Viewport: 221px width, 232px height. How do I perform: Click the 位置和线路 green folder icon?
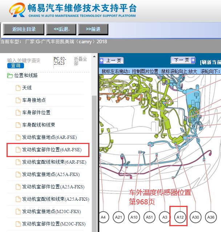coord(10,76)
